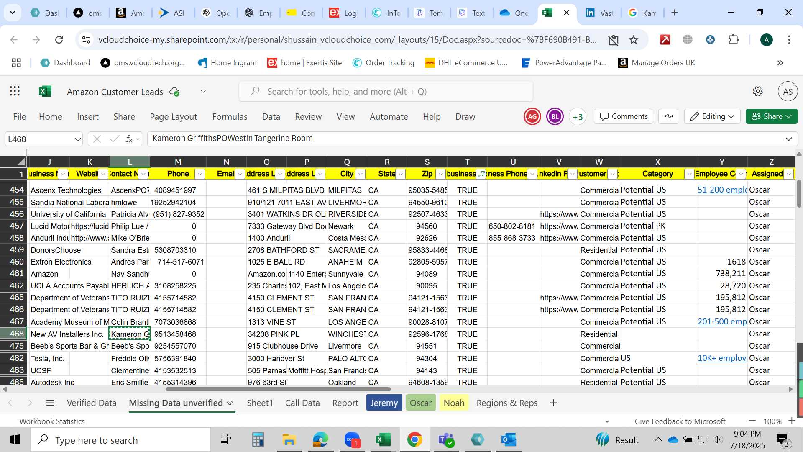The height and width of the screenshot is (452, 803).
Task: Zoom in with the plus icon
Action: pyautogui.click(x=791, y=421)
